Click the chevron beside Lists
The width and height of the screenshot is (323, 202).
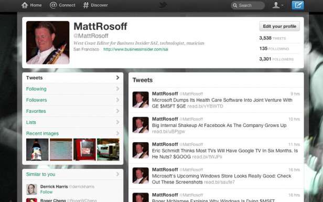(117, 122)
